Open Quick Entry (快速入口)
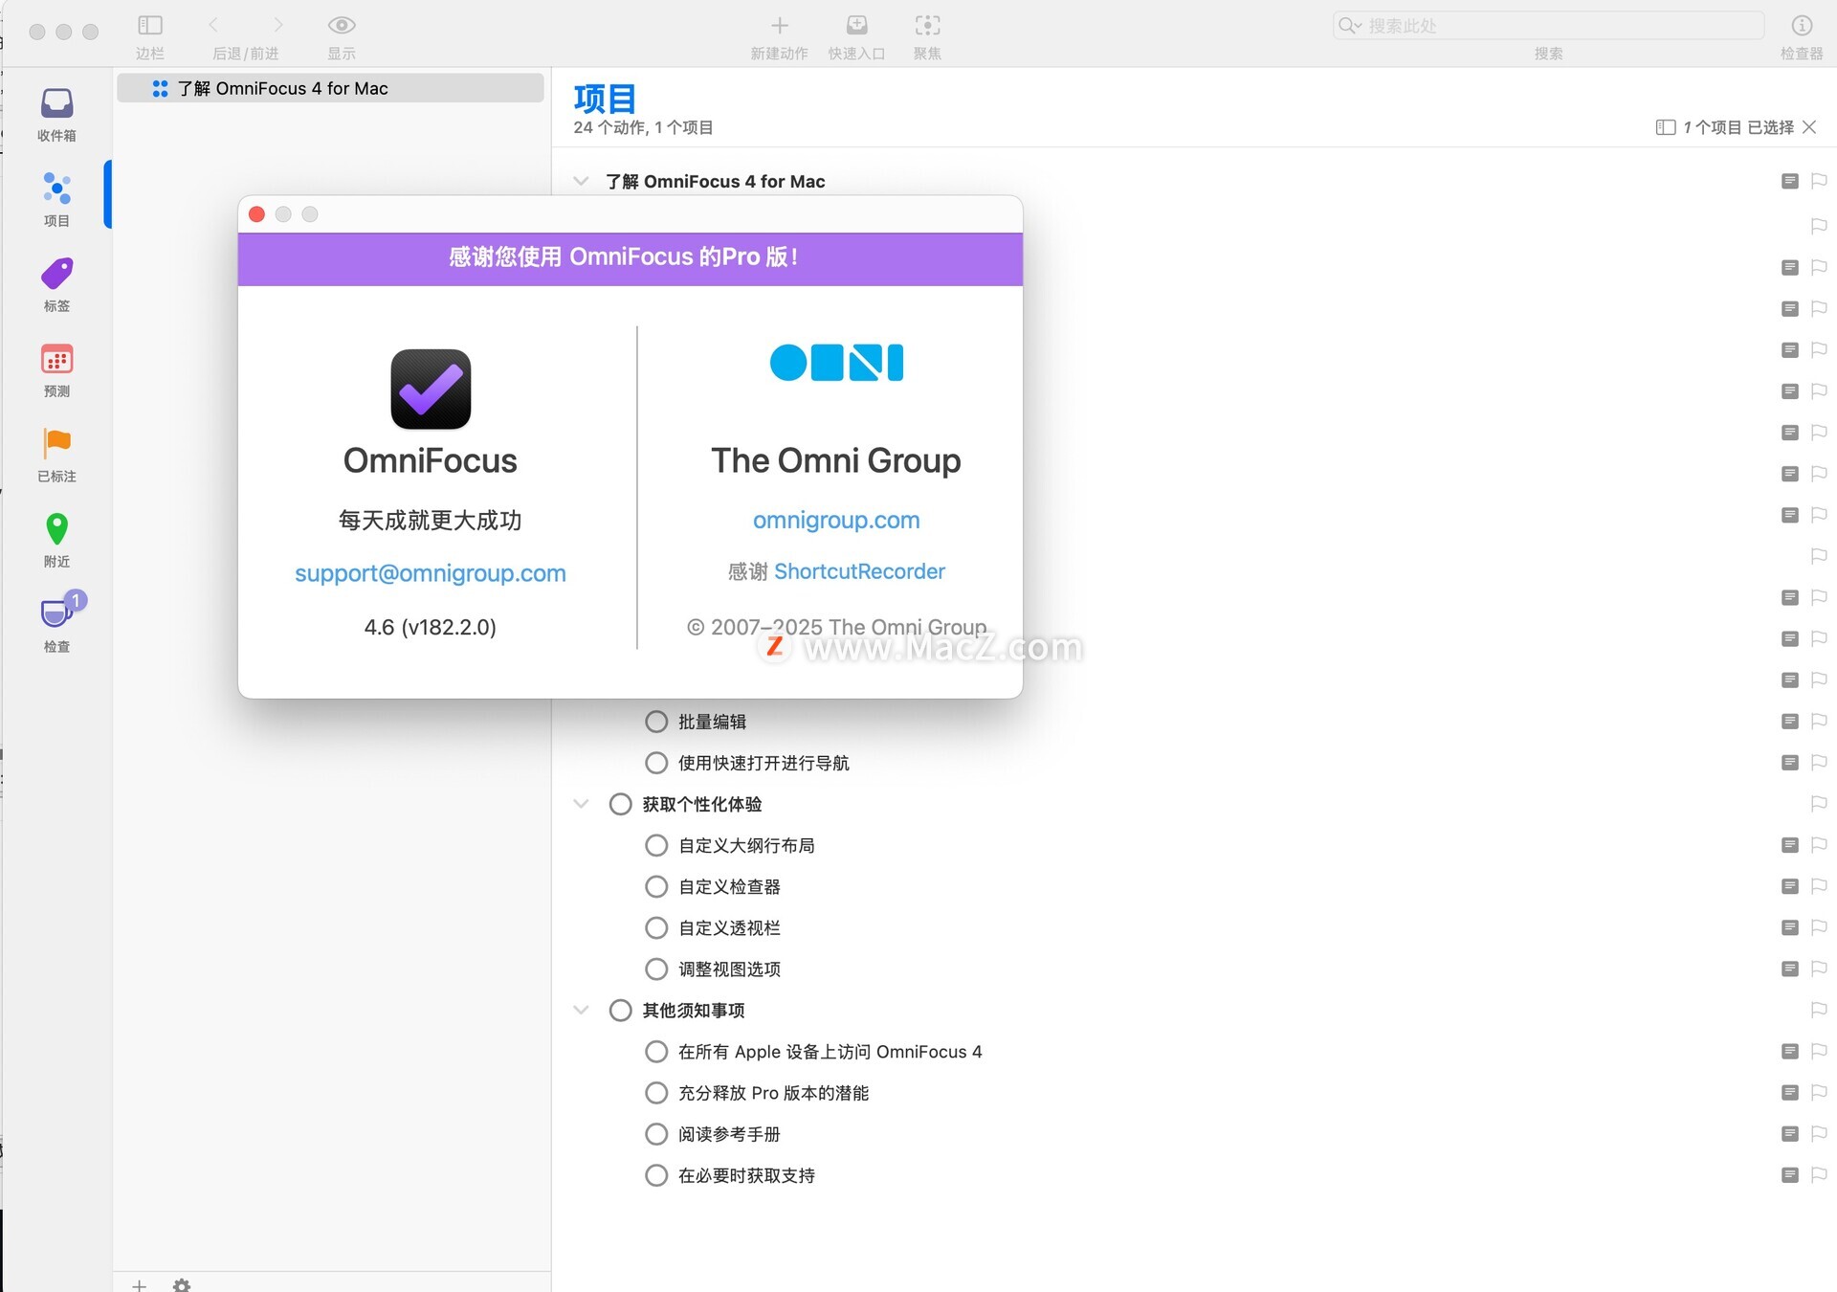 point(857,25)
